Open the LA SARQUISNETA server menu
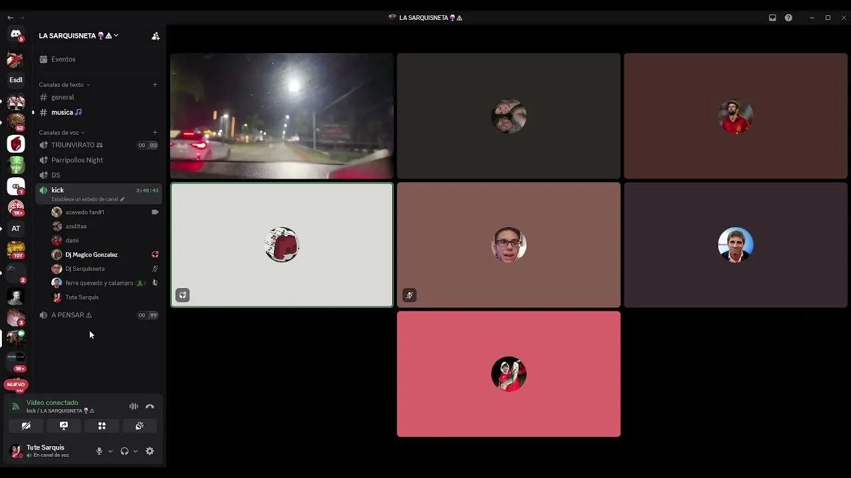The width and height of the screenshot is (851, 478). 78,36
